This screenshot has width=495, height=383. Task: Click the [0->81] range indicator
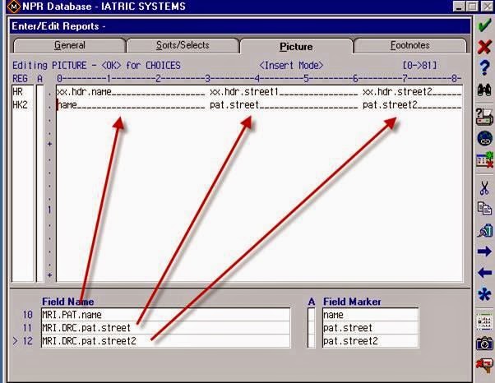point(419,65)
